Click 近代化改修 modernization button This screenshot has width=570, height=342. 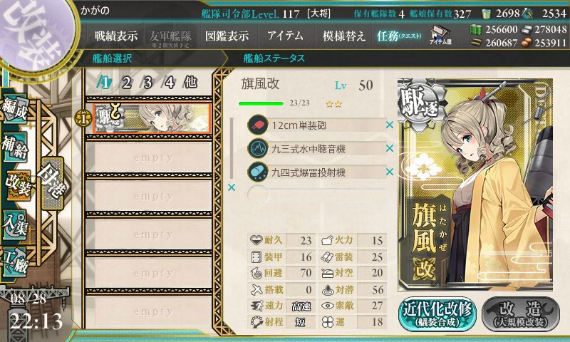coord(437,314)
